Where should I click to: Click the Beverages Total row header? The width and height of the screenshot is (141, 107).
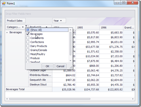(28, 89)
